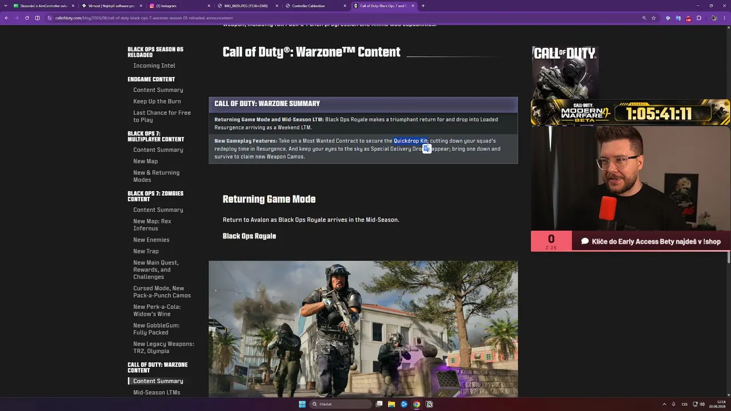The height and width of the screenshot is (411, 731).
Task: Click Call of Duty: Warzone Content sidebar heading
Action: coord(158,368)
